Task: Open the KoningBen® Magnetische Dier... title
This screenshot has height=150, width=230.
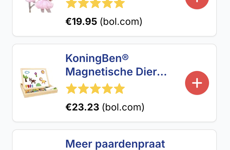Action: click(x=116, y=65)
